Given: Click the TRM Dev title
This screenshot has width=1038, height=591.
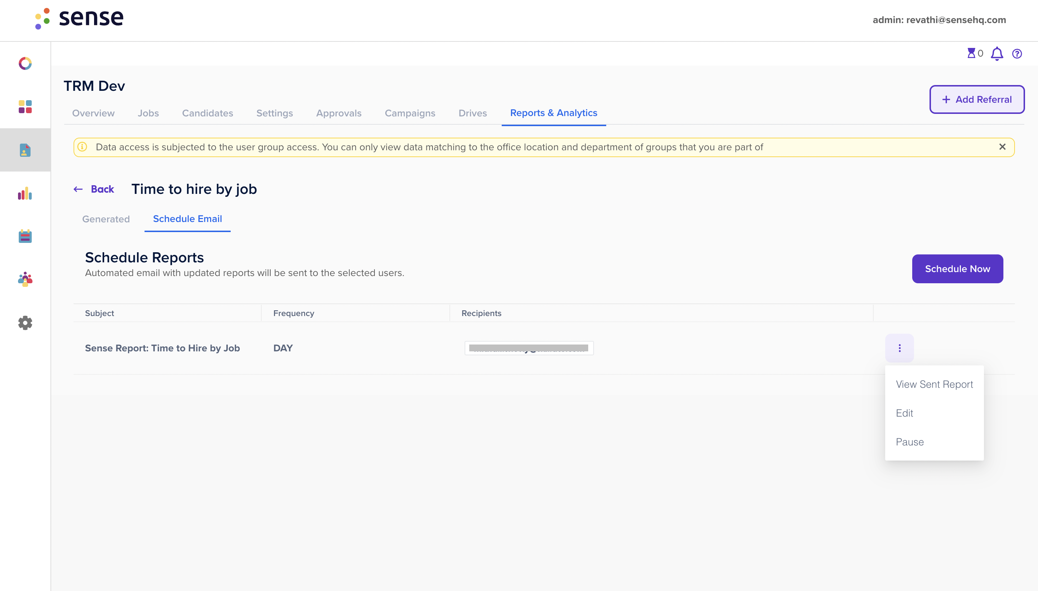Looking at the screenshot, I should click(94, 86).
